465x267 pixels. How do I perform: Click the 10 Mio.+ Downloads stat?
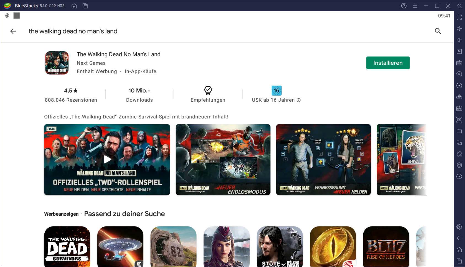click(x=139, y=95)
